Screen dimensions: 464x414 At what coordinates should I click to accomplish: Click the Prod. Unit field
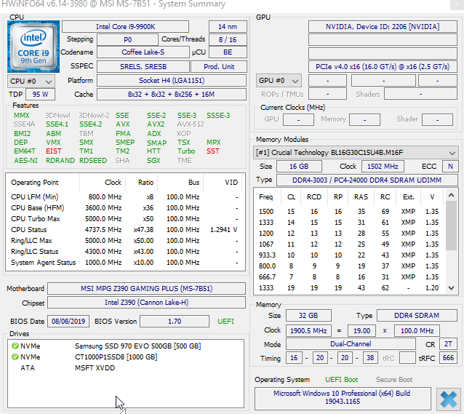click(x=219, y=67)
